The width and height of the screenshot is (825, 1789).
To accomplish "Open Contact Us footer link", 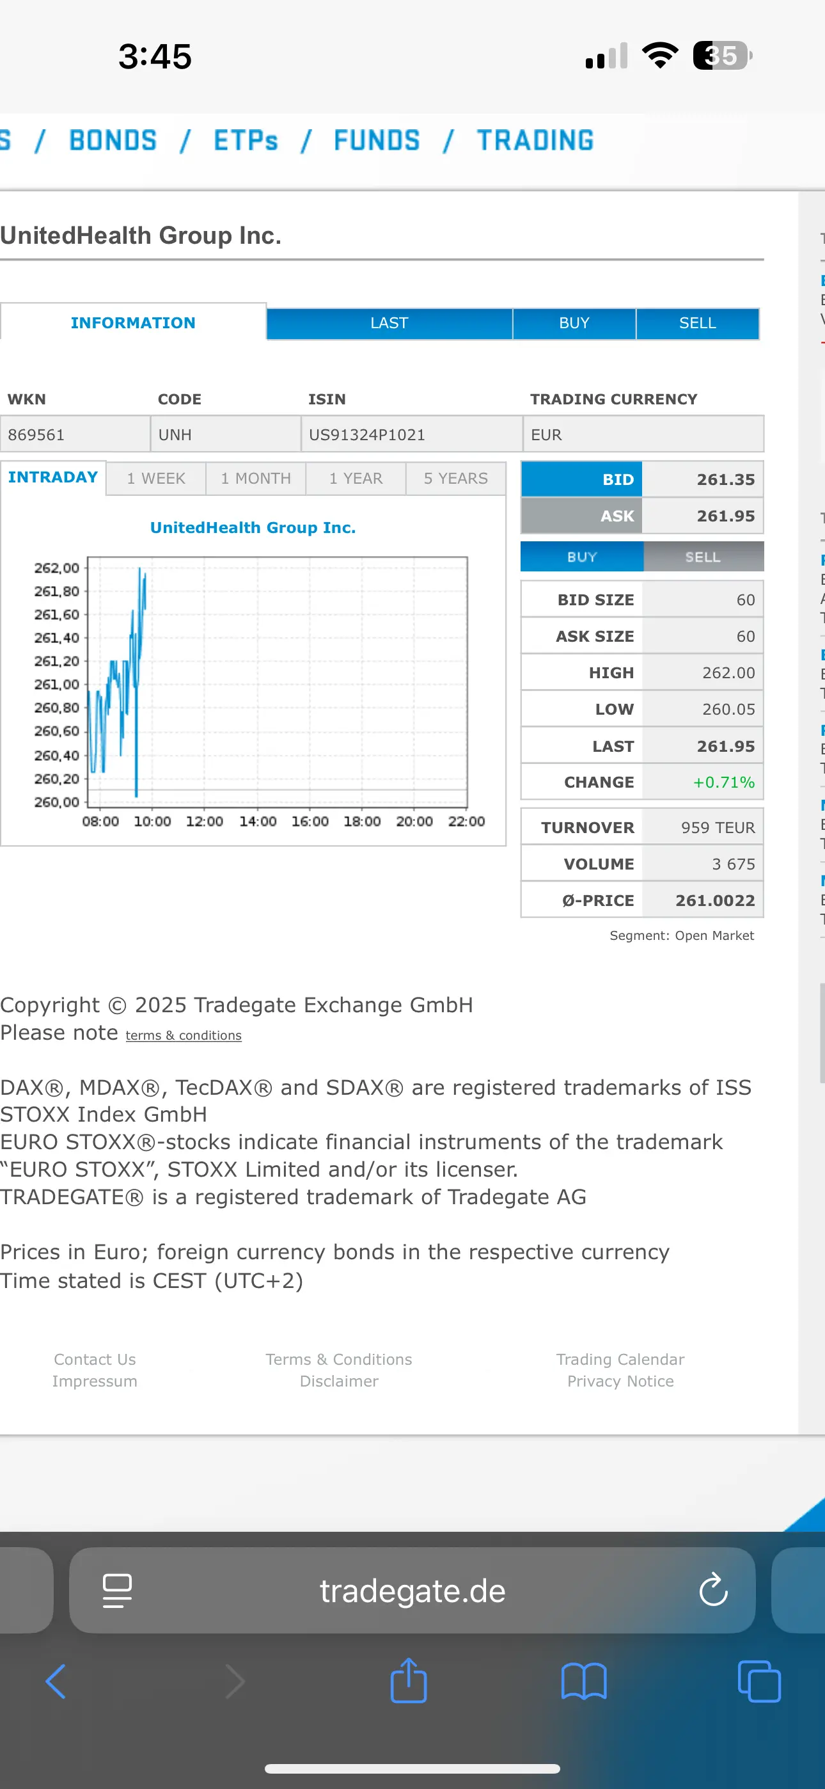I will pyautogui.click(x=95, y=1359).
